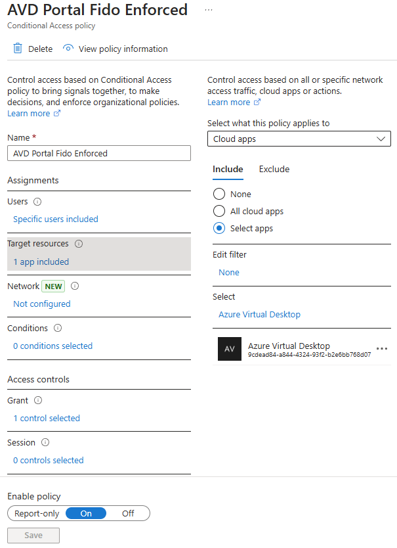Click the policy Name input field
This screenshot has width=397, height=548.
(x=99, y=153)
